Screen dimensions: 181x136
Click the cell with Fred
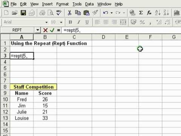(x=22, y=99)
